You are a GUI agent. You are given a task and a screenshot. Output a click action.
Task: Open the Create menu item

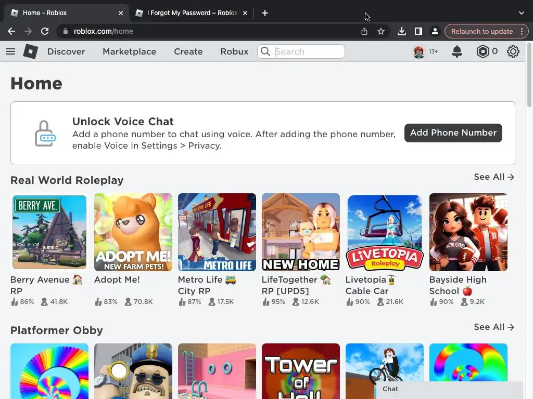pos(188,51)
